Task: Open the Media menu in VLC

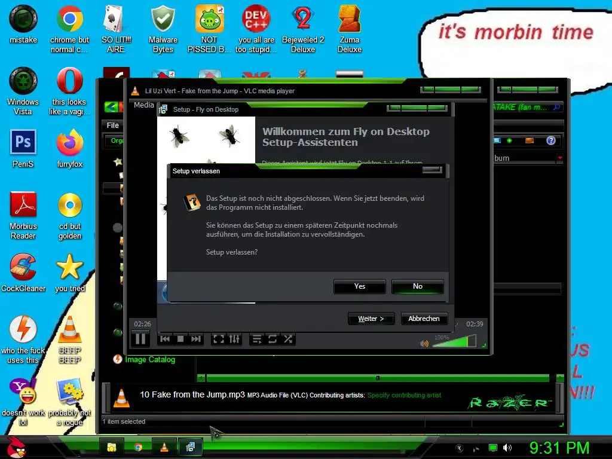Action: tap(143, 105)
